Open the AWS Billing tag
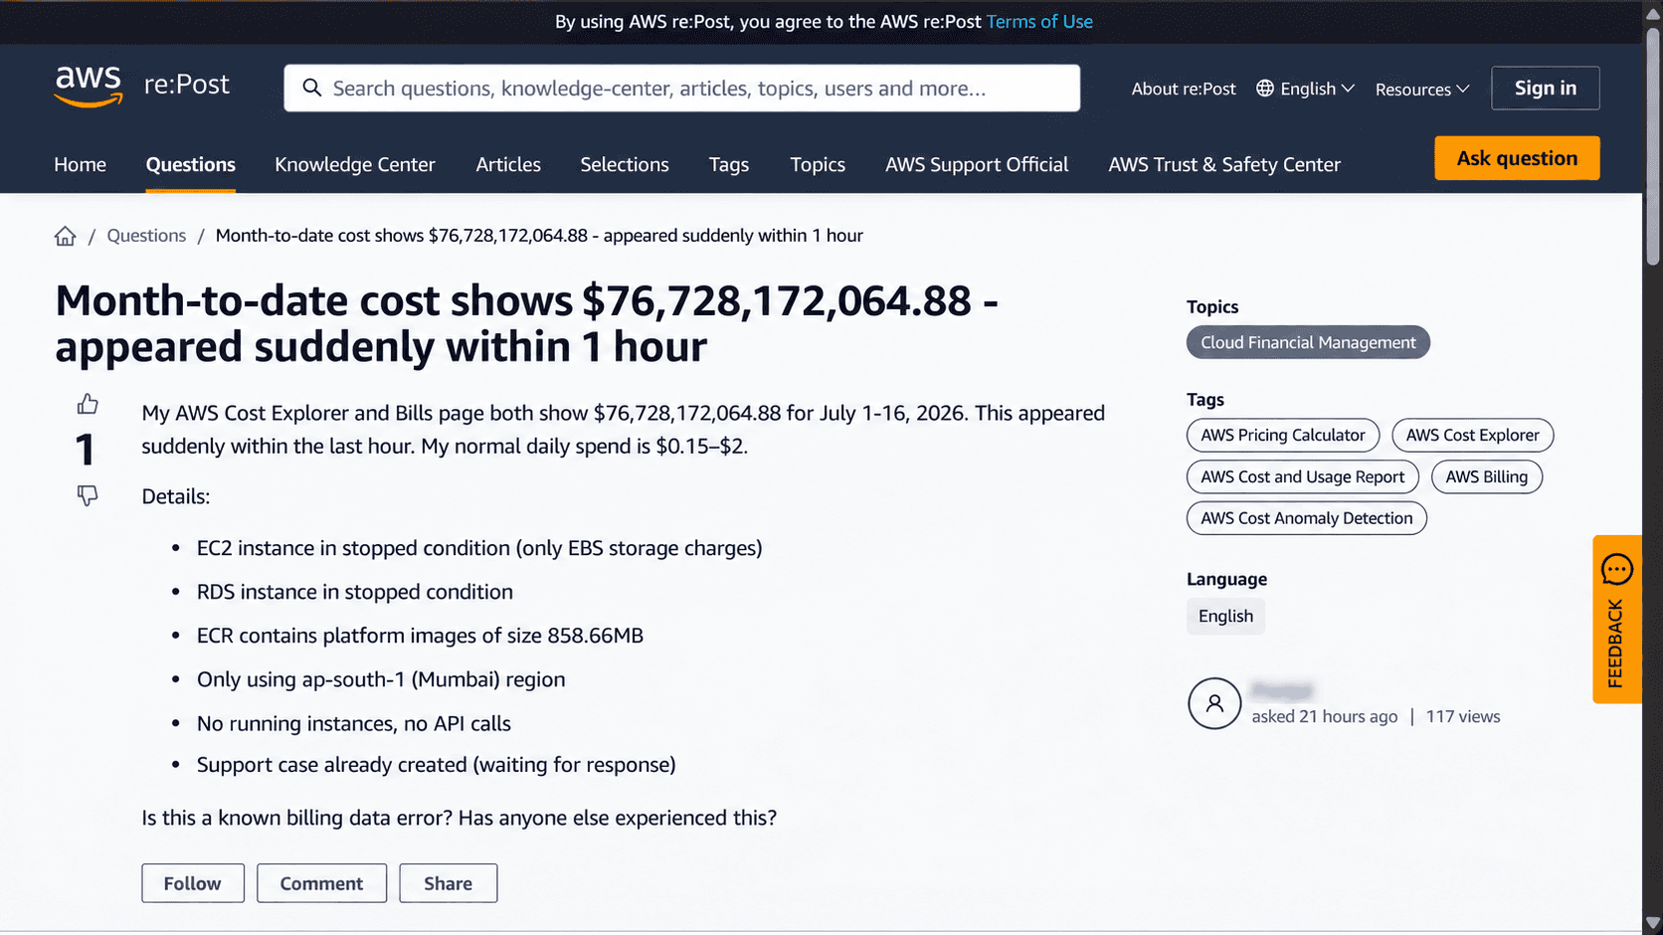1663x935 pixels. tap(1486, 476)
